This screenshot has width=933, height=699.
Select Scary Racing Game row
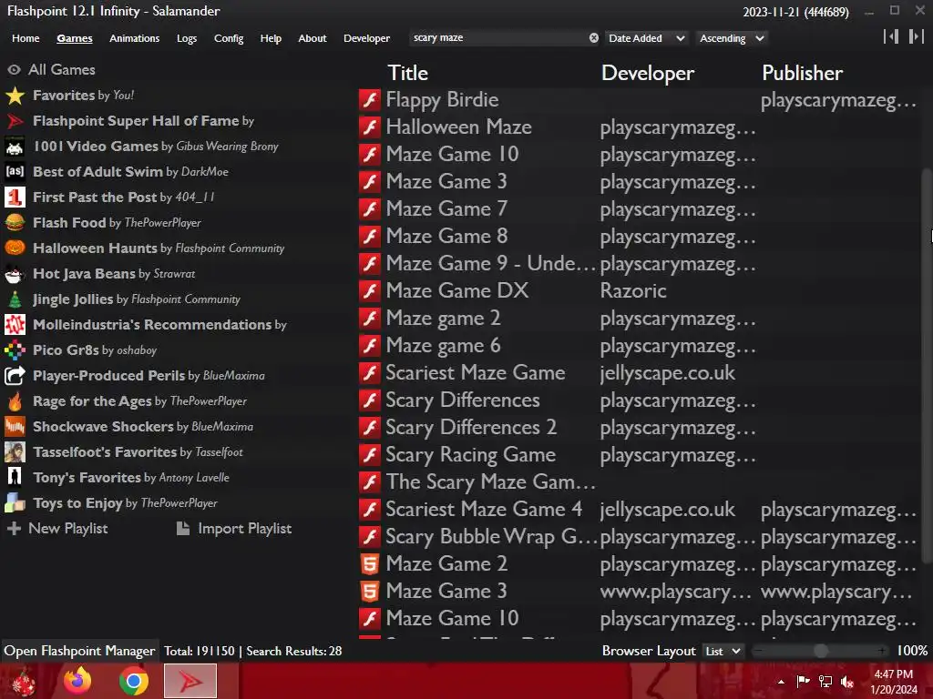(x=637, y=455)
